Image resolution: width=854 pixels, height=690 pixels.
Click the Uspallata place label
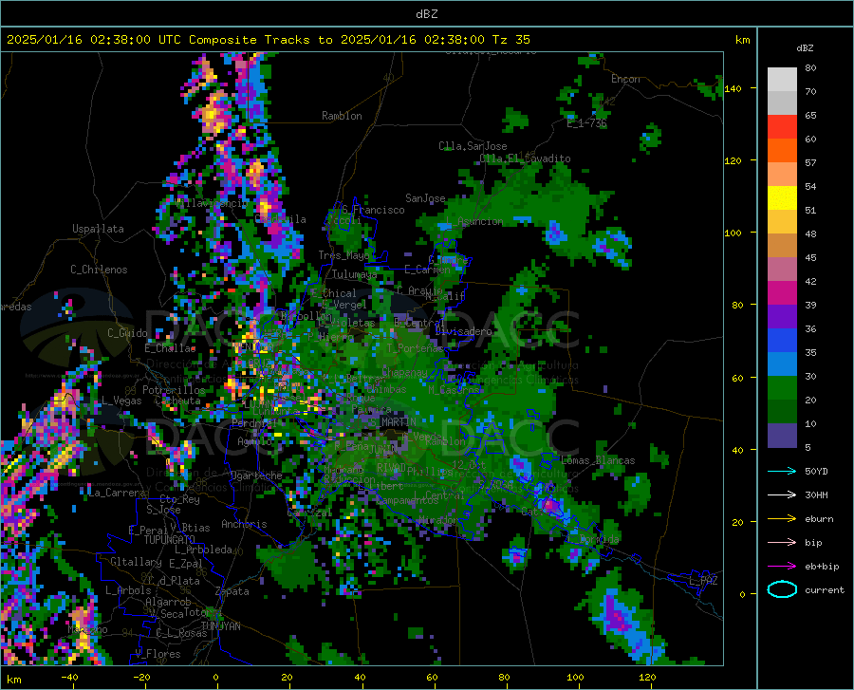coord(98,229)
